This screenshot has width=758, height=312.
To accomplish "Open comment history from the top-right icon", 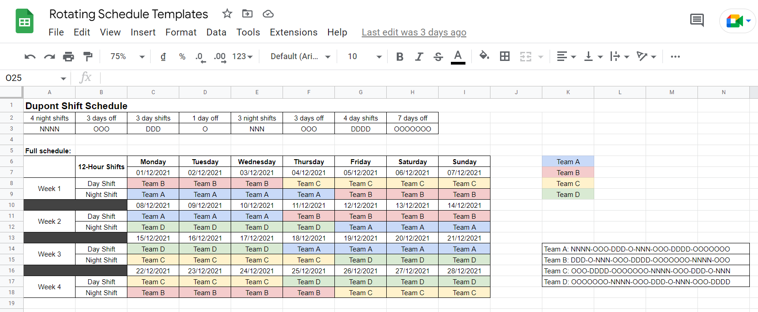I will tap(697, 20).
